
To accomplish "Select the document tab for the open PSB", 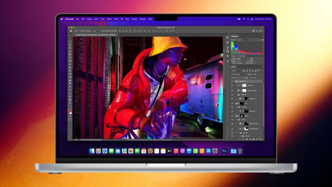I will point(96,35).
